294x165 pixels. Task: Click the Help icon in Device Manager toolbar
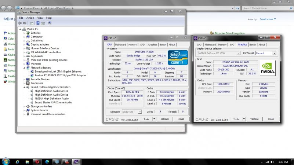[x=38, y=23]
